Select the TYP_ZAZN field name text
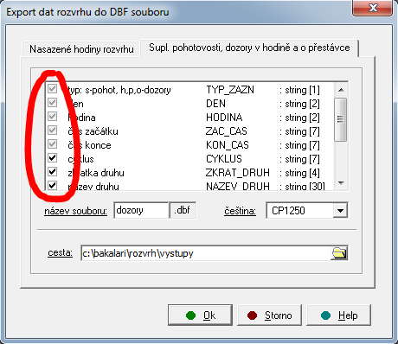This screenshot has width=398, height=344. click(230, 90)
